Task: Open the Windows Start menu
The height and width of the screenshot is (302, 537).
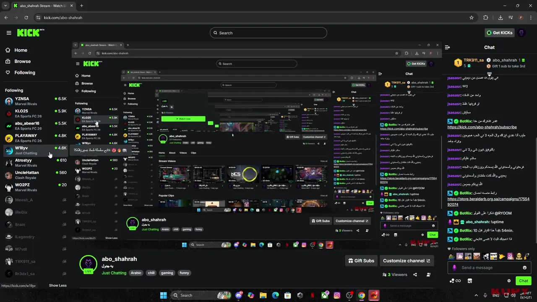Action: [164, 295]
